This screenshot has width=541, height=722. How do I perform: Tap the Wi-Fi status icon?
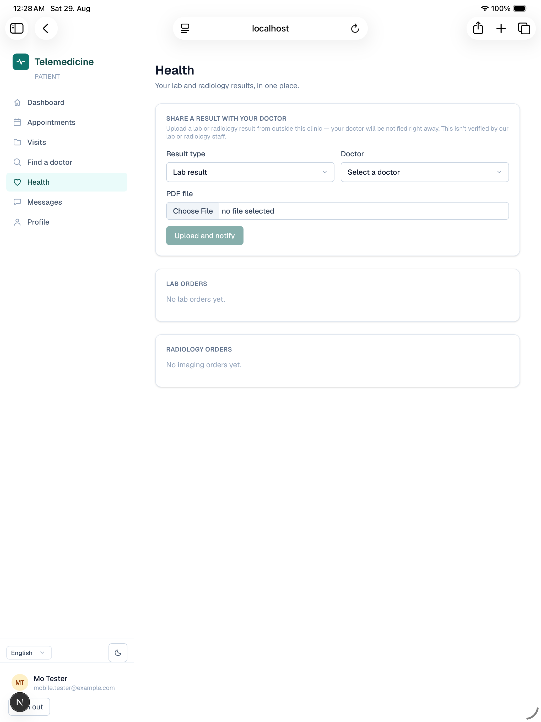(x=485, y=8)
